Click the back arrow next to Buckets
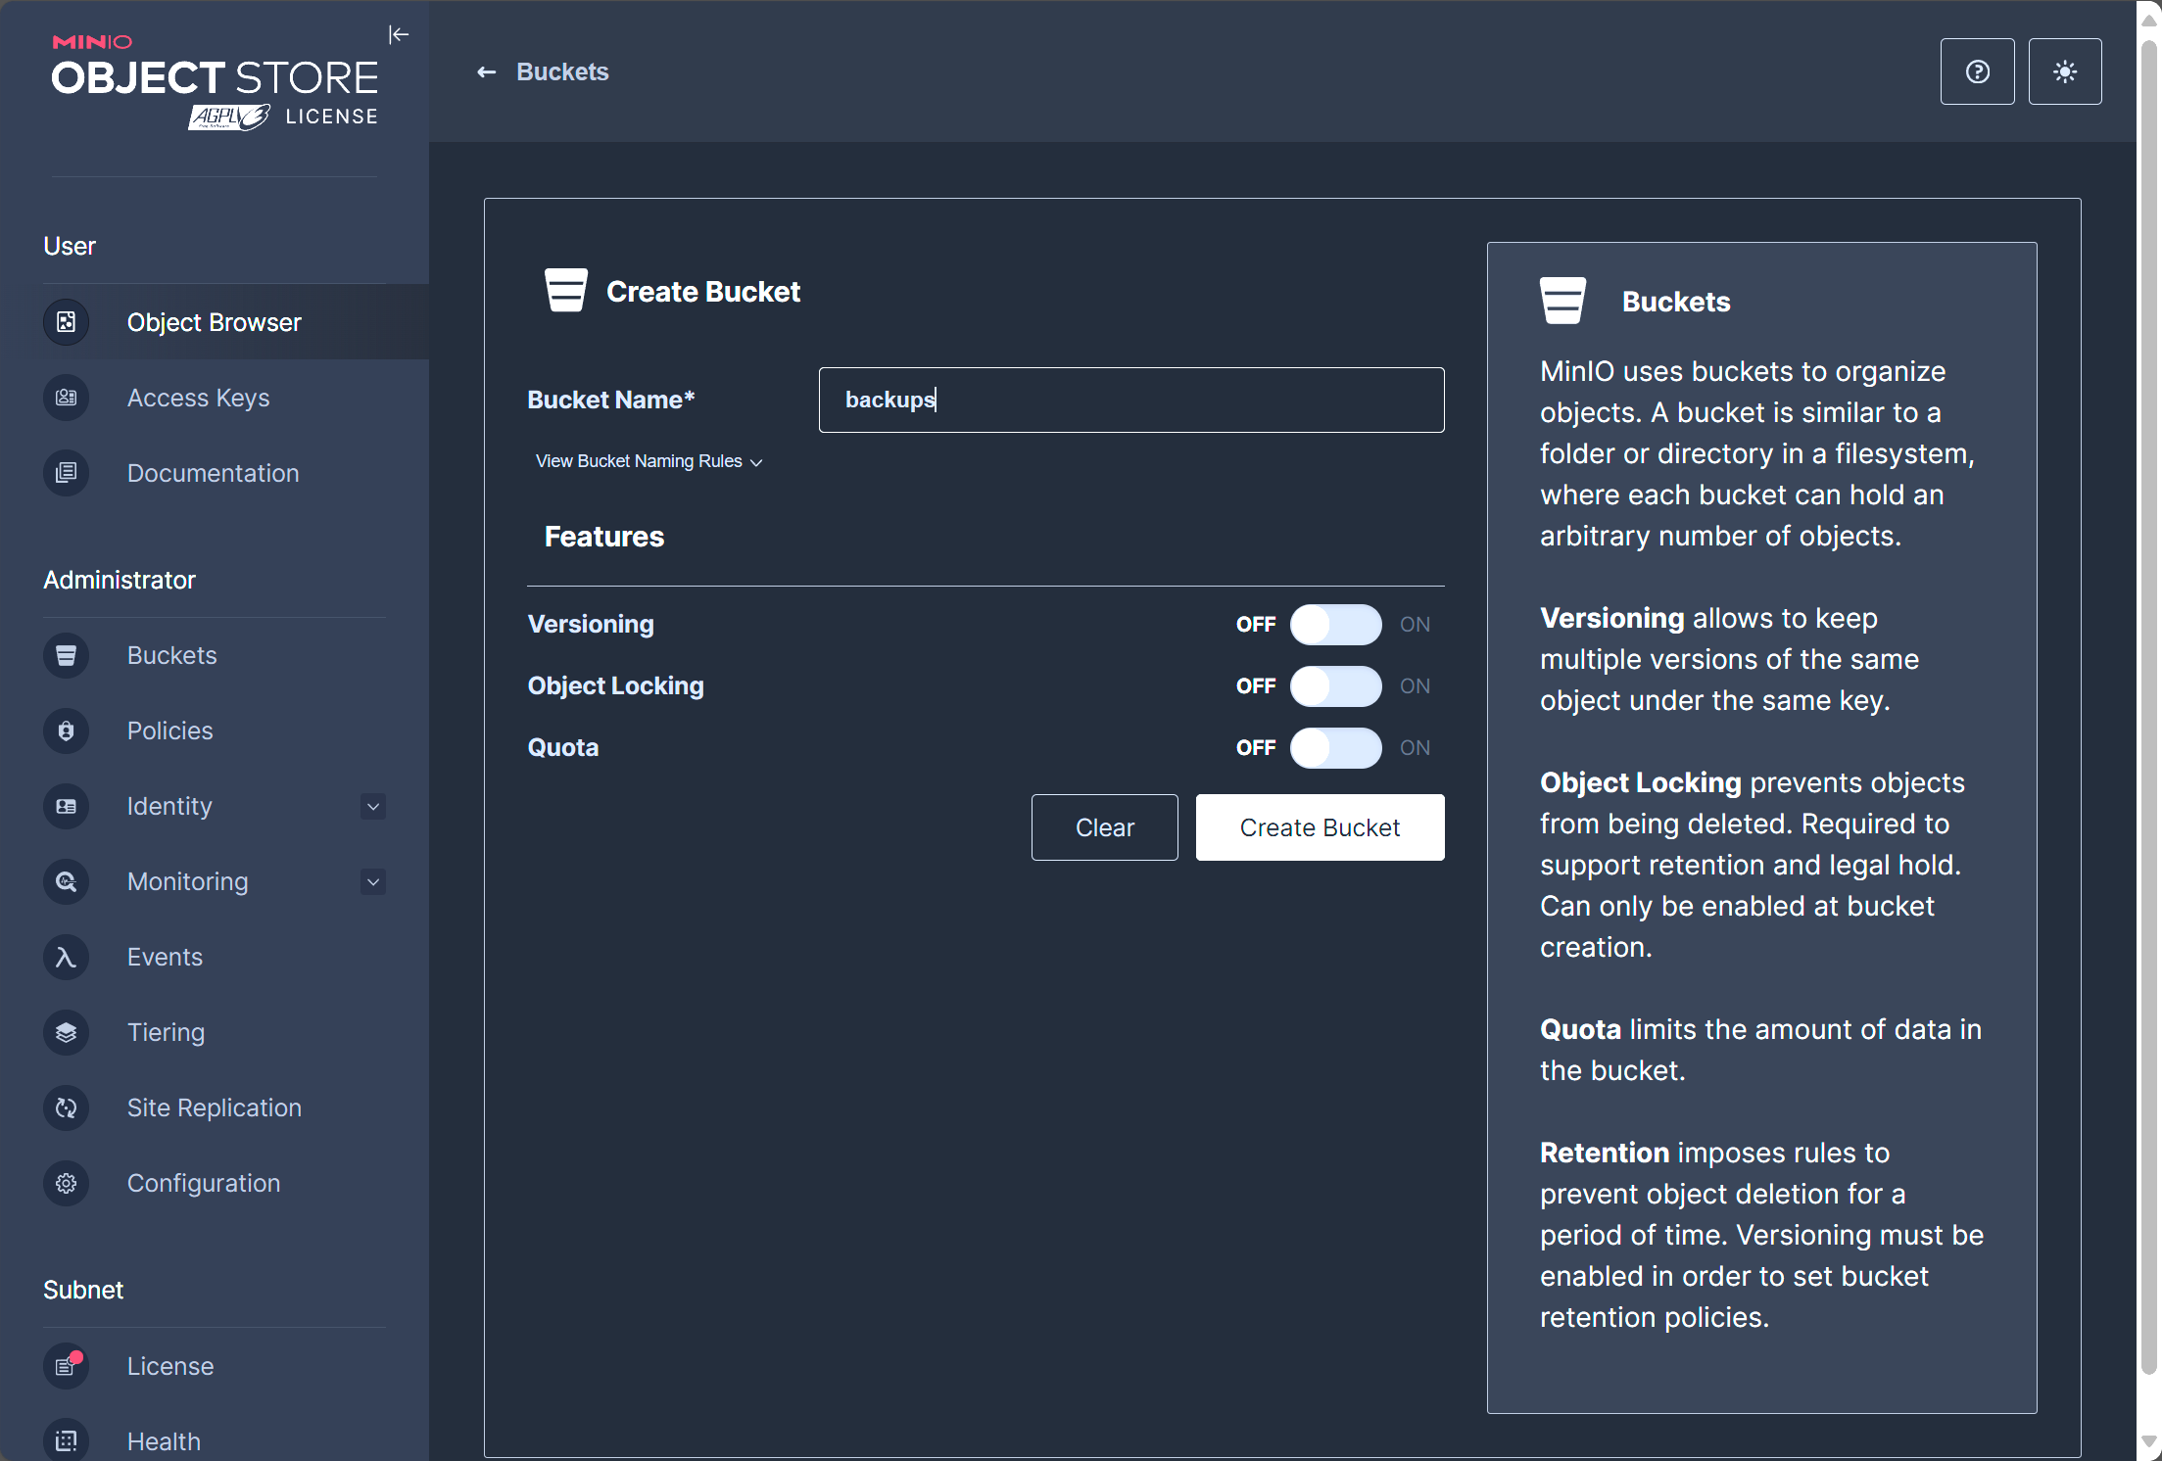This screenshot has width=2162, height=1461. tap(486, 72)
